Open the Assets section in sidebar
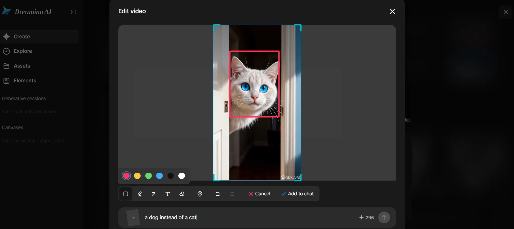Viewport: 514px width, 229px height. click(40, 66)
